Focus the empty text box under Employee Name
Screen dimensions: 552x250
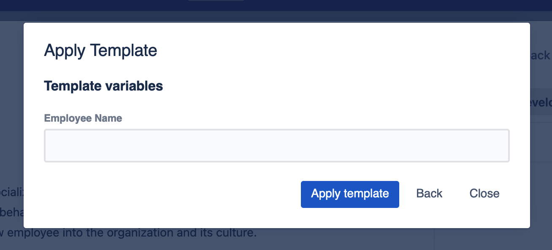pos(276,146)
